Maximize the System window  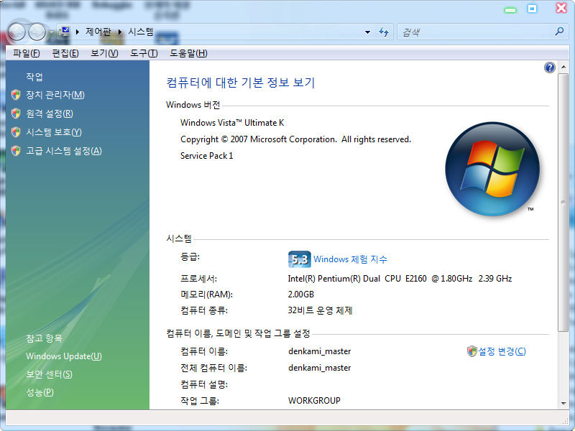532,9
